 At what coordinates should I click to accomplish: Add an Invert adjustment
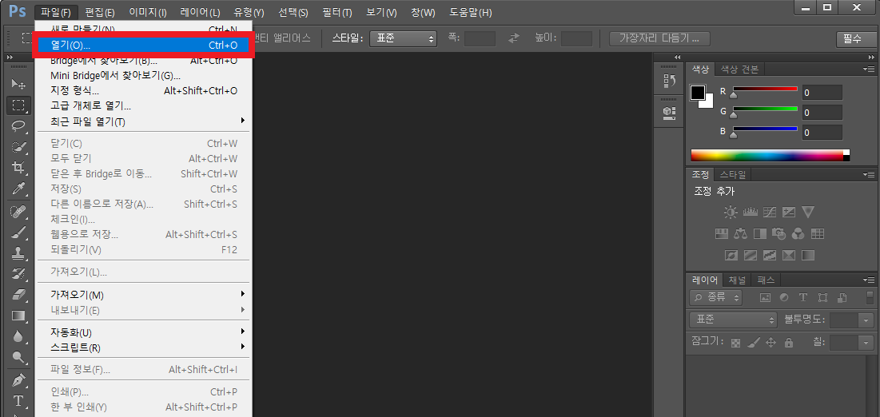(731, 256)
